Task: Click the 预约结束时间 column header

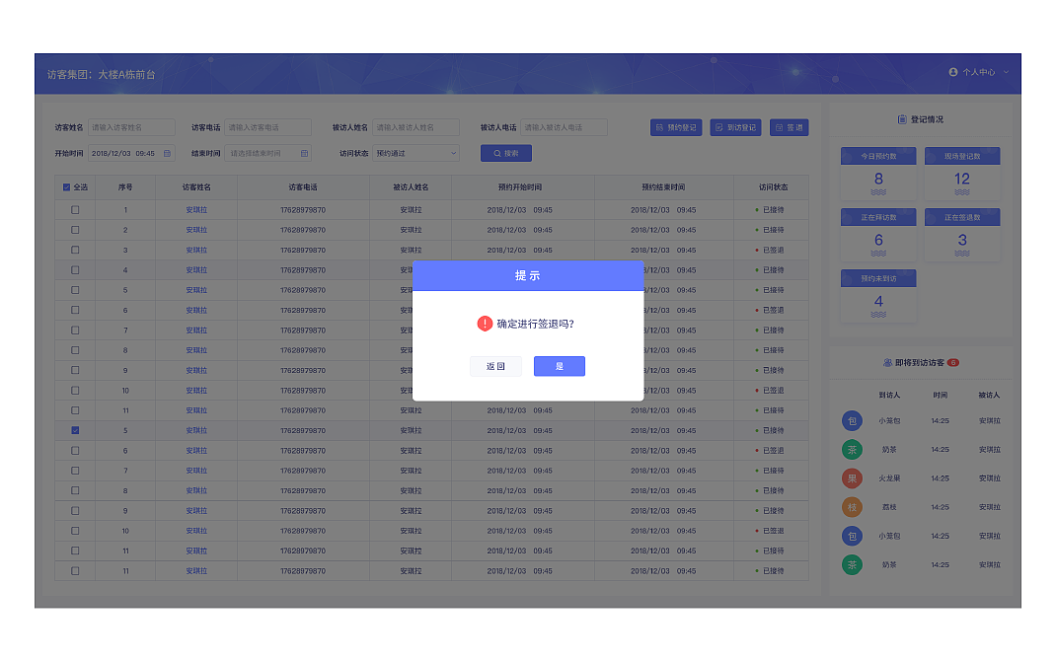Action: pos(663,187)
